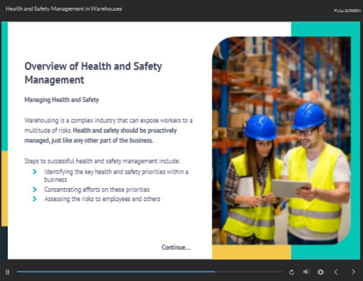The width and height of the screenshot is (363, 281).
Task: Click the first bullet chevron about identifying priorities
Action: point(36,172)
